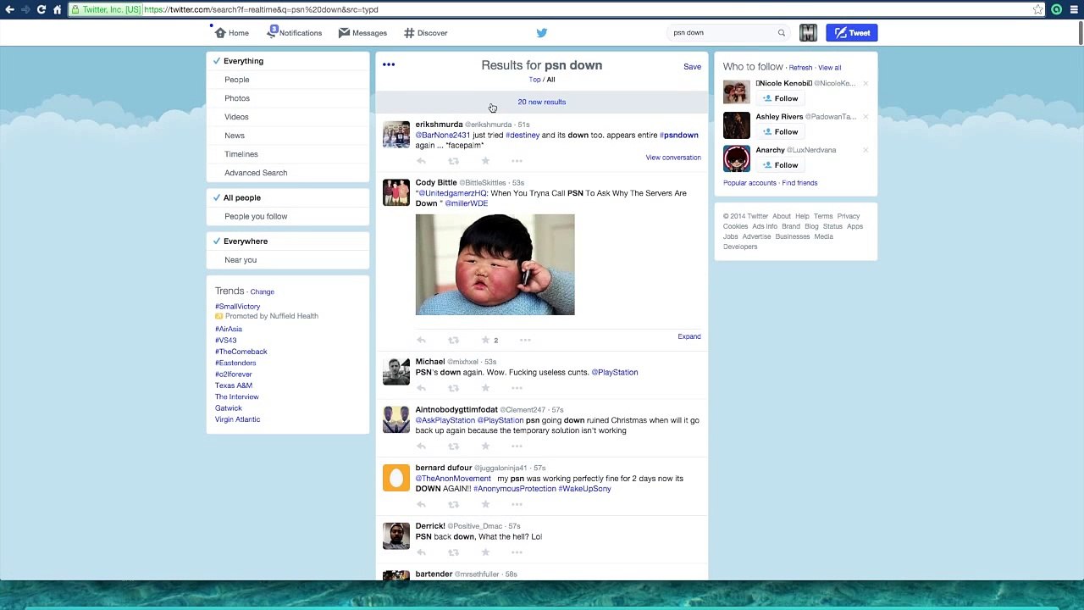The height and width of the screenshot is (610, 1084).
Task: Open search options three-dots menu
Action: pyautogui.click(x=389, y=64)
